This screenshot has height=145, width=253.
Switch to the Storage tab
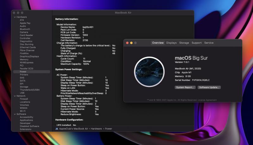point(184,43)
